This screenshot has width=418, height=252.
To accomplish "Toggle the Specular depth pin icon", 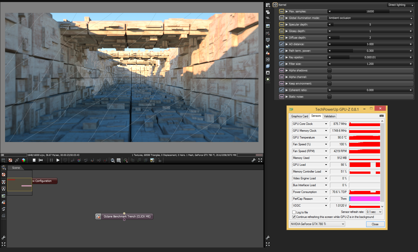I will 281,24.
